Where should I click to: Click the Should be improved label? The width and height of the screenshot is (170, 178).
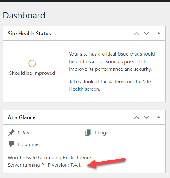point(32,73)
